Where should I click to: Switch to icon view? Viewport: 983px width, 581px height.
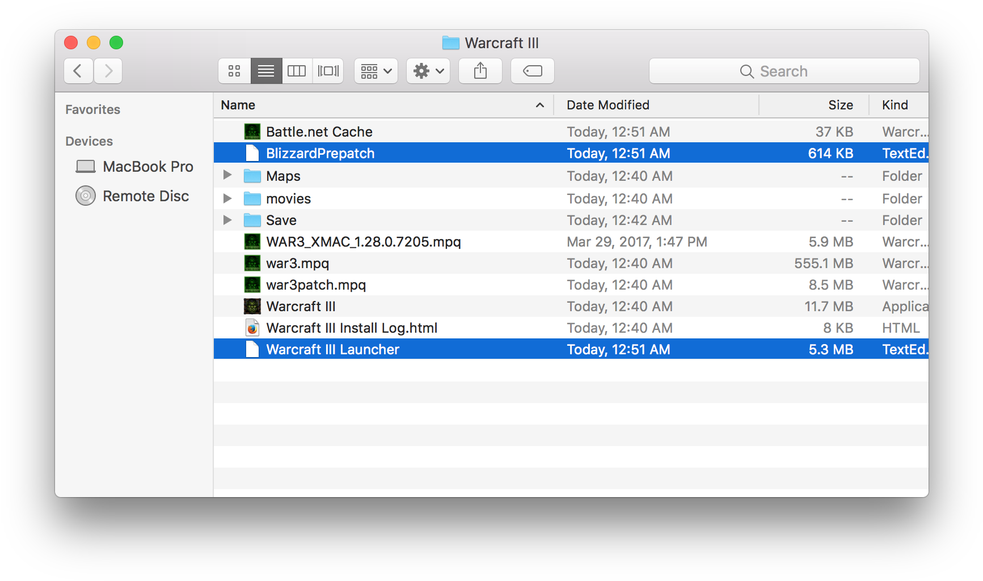pos(234,71)
